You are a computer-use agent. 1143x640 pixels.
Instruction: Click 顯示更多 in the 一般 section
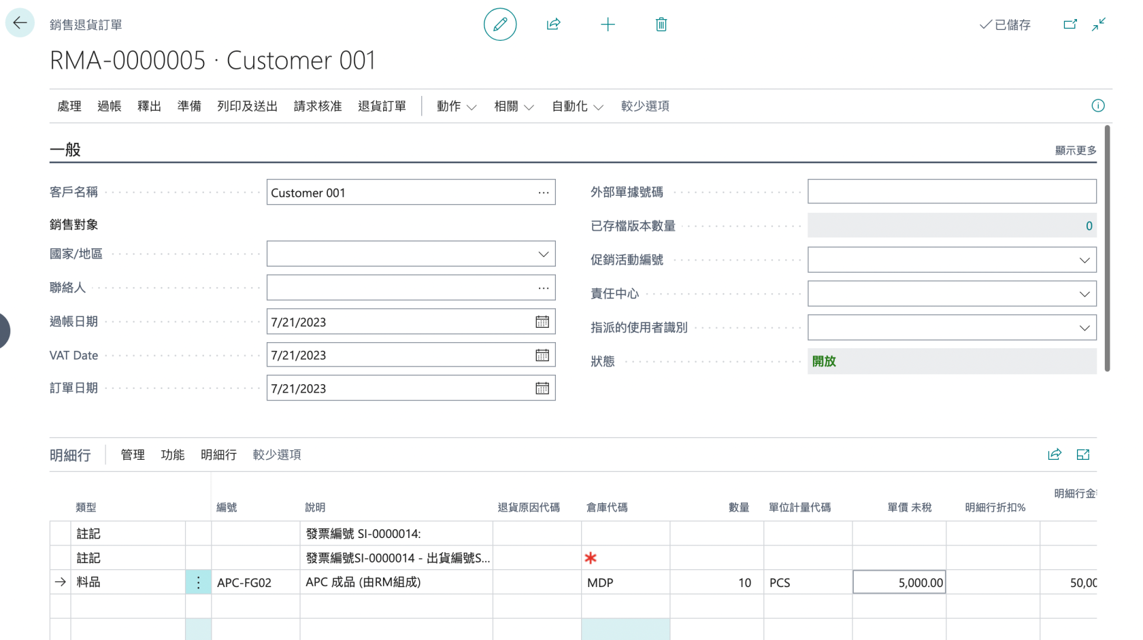click(1076, 150)
